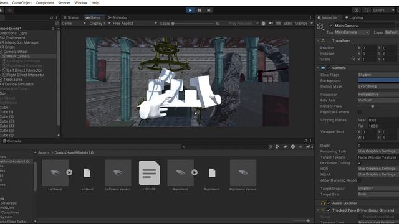
Task: Click the Pause button in the toolbar
Action: [199, 11]
